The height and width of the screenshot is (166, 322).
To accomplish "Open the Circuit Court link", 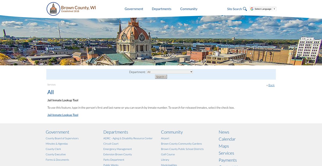I will pyautogui.click(x=111, y=144).
